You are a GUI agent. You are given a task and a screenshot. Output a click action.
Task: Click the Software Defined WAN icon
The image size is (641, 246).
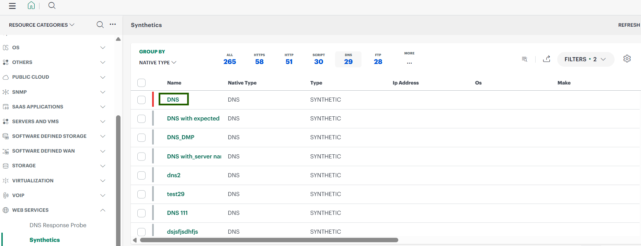[x=5, y=151]
